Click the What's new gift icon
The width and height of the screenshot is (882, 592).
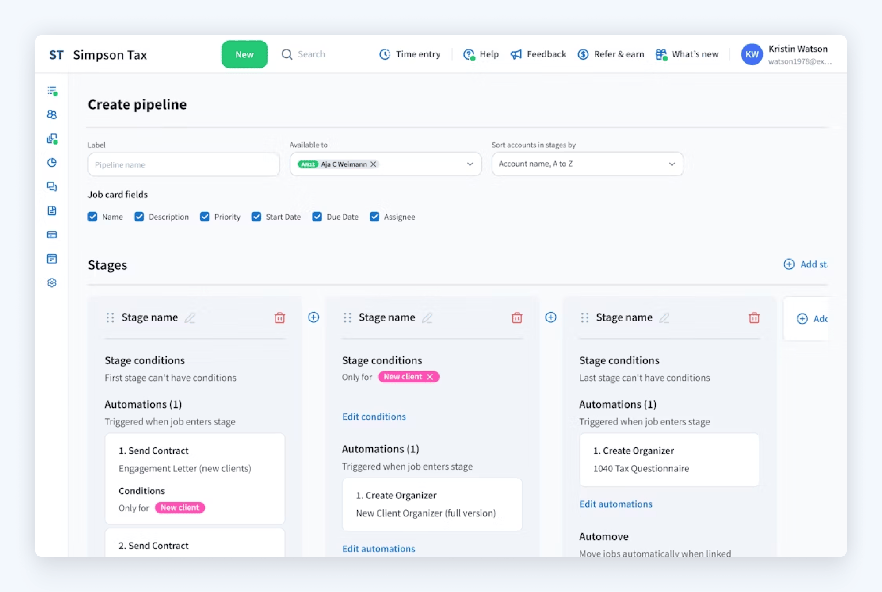(661, 54)
